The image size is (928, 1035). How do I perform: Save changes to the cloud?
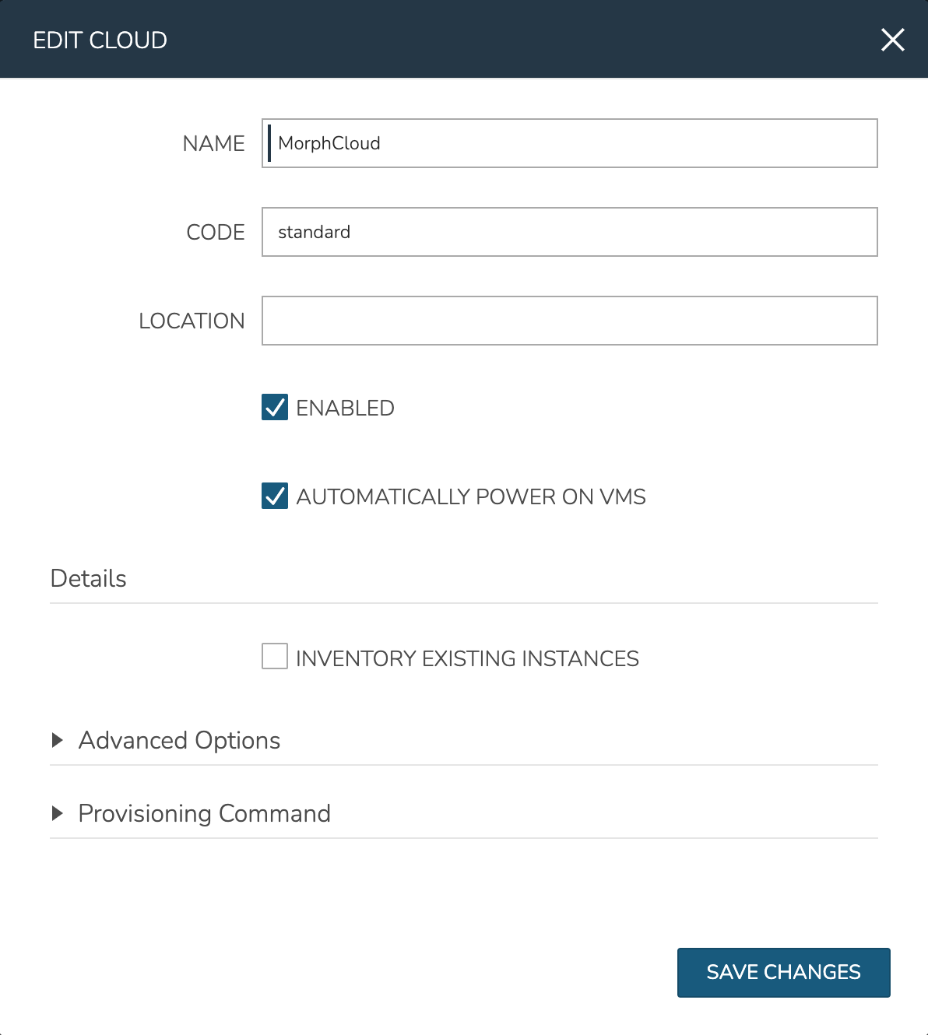pos(783,972)
